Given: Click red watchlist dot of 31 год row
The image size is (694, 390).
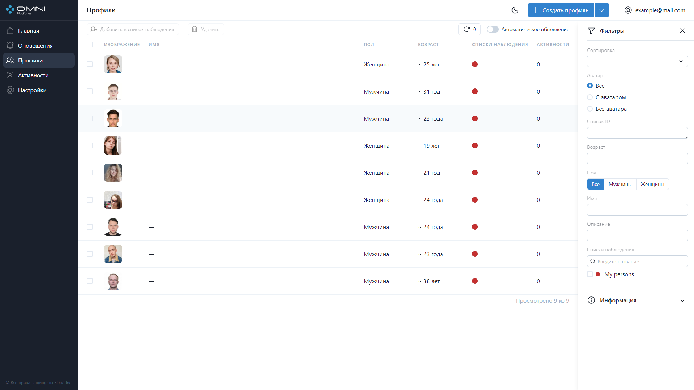Looking at the screenshot, I should (x=475, y=91).
